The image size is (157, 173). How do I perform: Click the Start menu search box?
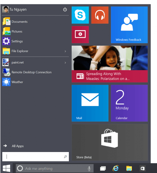click(35, 157)
